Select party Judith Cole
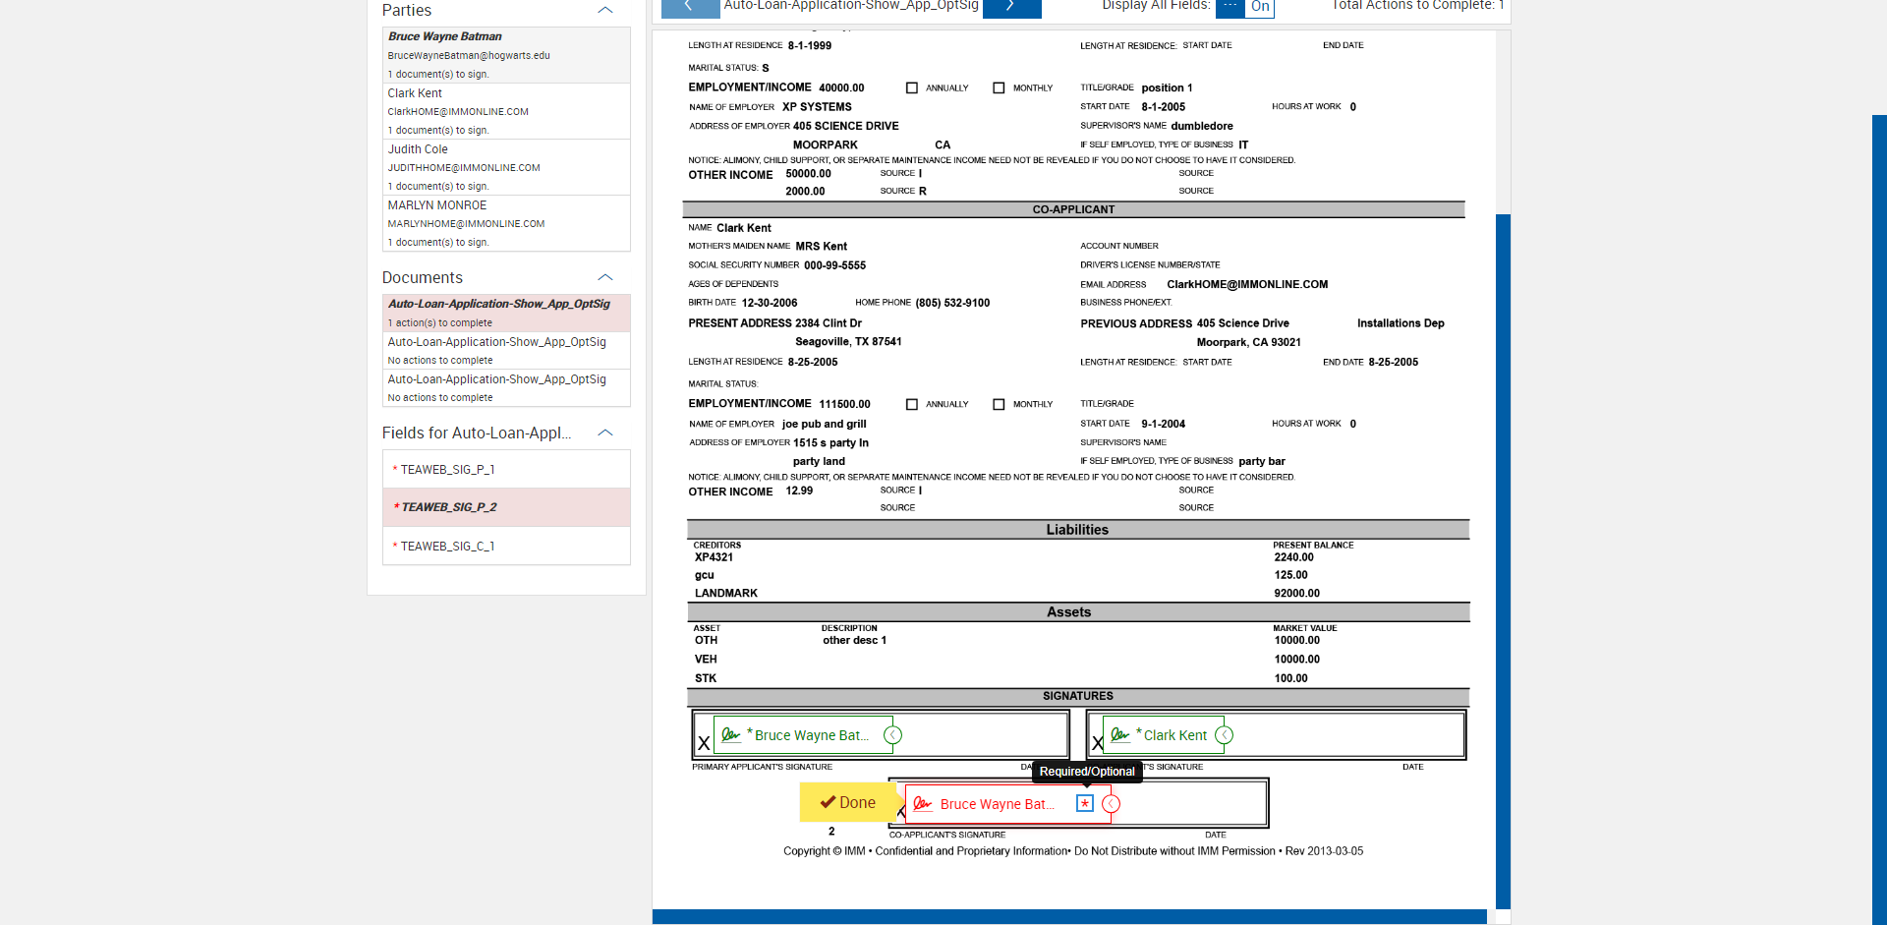1887x925 pixels. tap(506, 167)
